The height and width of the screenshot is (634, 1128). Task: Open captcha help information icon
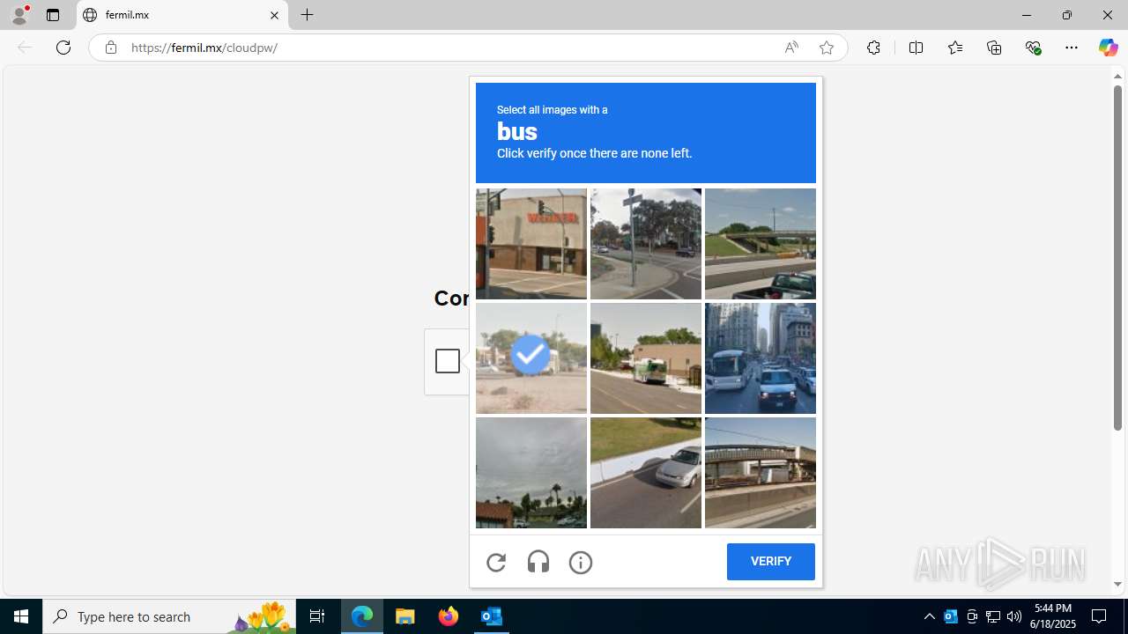coord(581,562)
